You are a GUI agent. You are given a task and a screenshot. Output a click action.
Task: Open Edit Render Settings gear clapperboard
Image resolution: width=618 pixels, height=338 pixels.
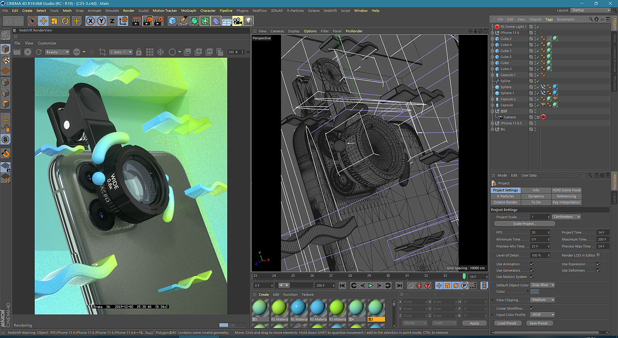click(x=158, y=21)
